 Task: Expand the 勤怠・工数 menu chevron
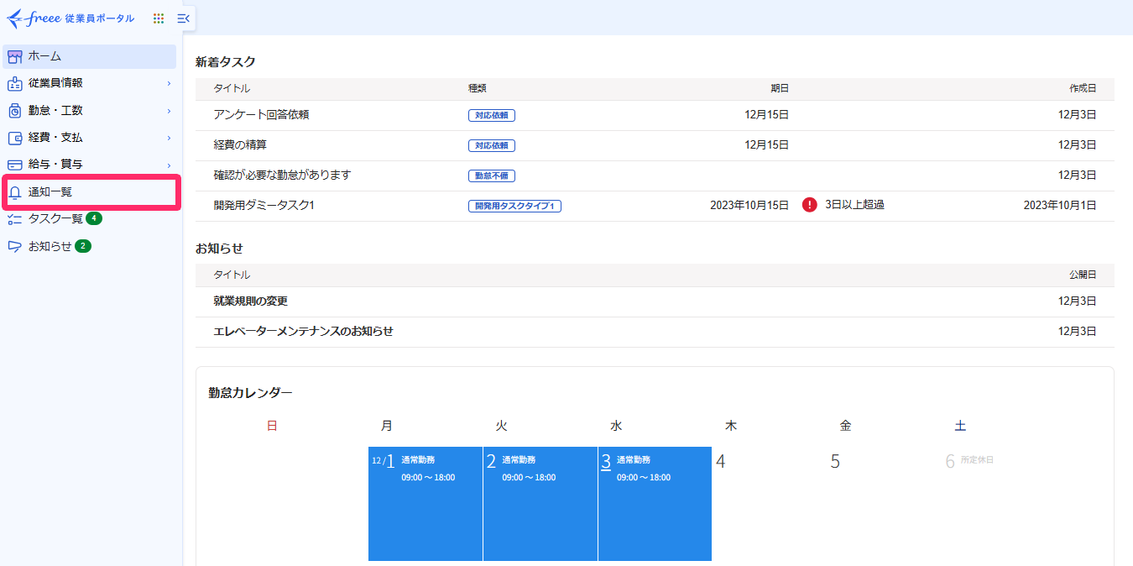click(x=168, y=110)
